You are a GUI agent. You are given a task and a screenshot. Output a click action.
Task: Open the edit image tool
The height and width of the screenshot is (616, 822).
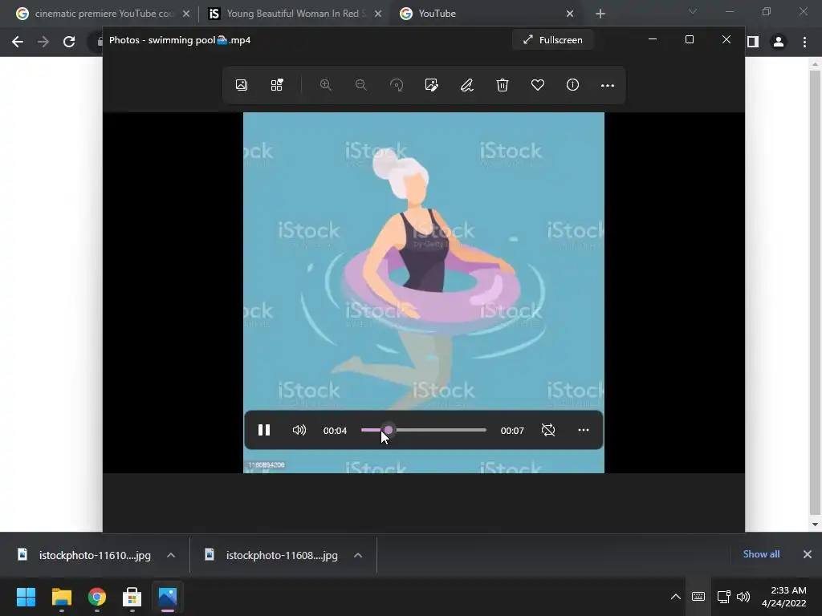[431, 85]
